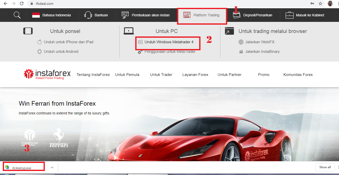Click the Platform Trading chart icon
This screenshot has width=339, height=175.
pos(187,15)
